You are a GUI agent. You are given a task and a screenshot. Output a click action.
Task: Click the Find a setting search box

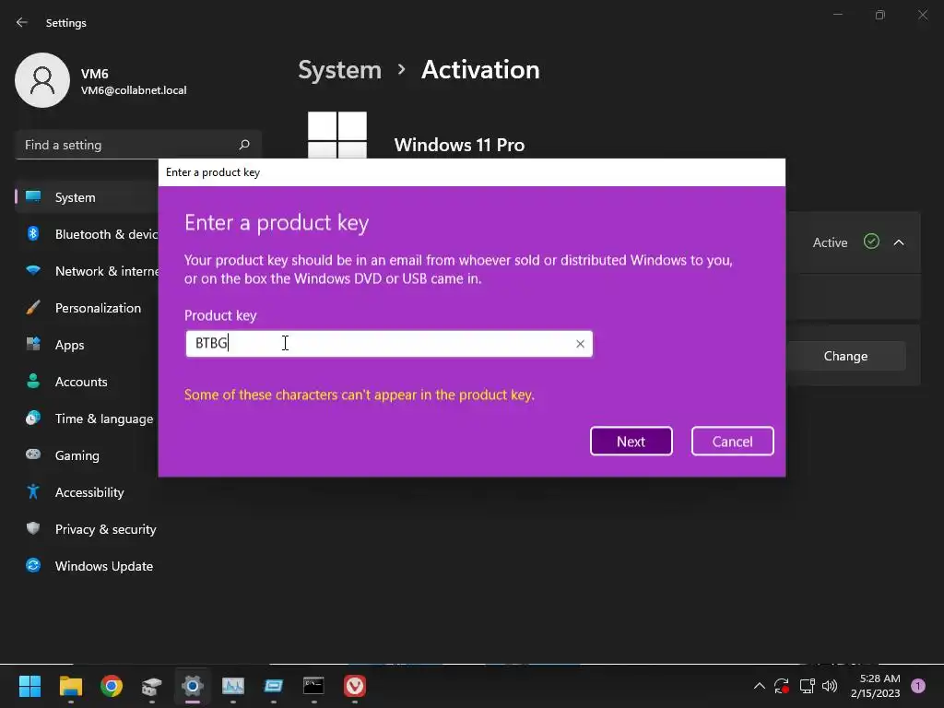[138, 145]
